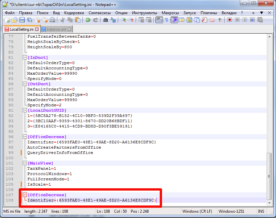Collapse the [InDuct] section fold marker
276x218 pixels.
click(25, 57)
